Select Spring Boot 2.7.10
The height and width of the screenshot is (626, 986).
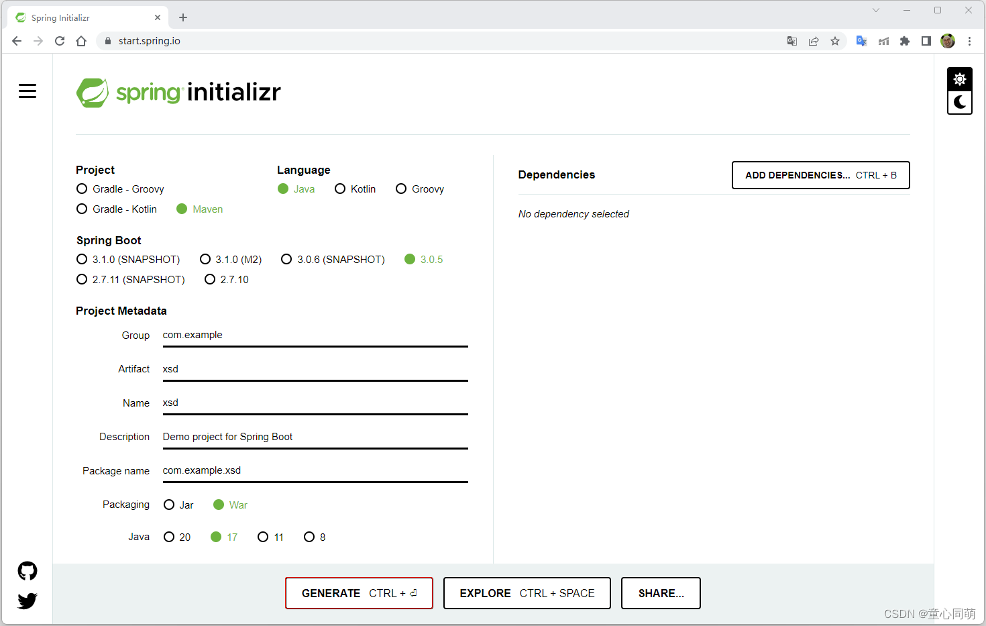tap(227, 280)
